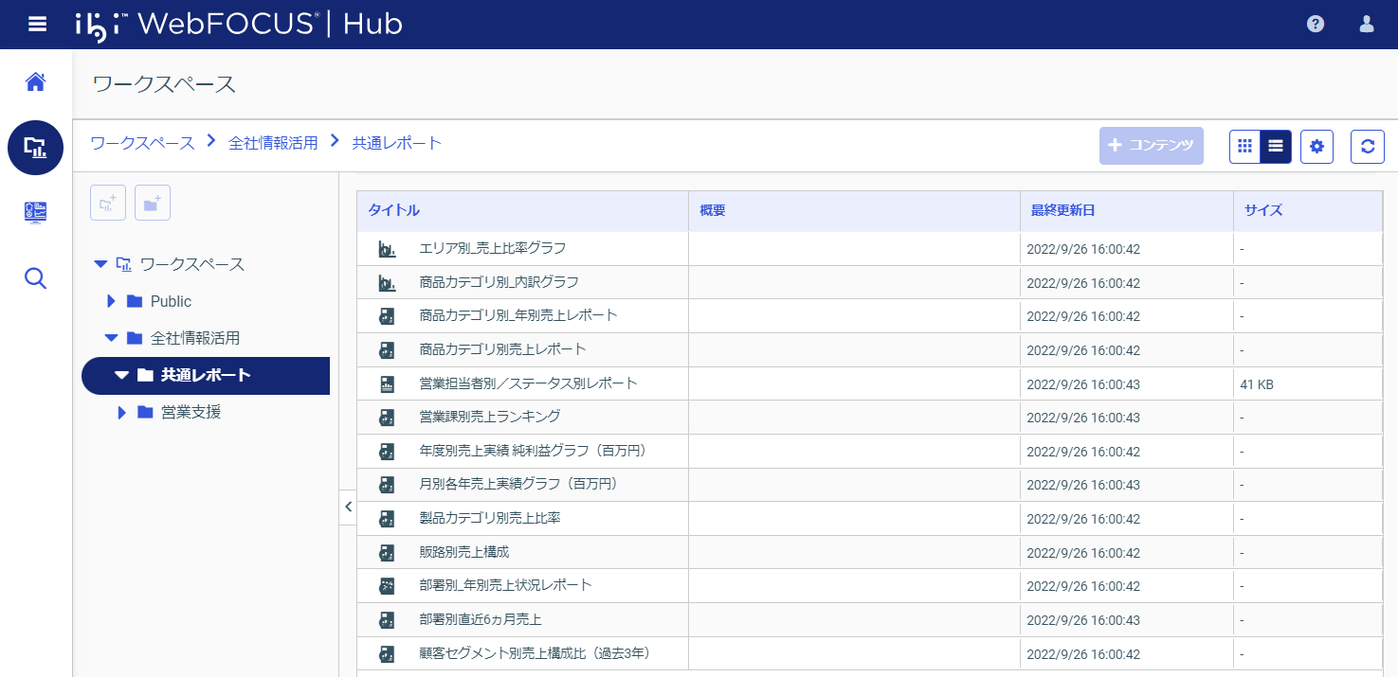Screen dimensions: 1398x677
Task: Collapse the ワークスペース tree root
Action: coord(100,264)
